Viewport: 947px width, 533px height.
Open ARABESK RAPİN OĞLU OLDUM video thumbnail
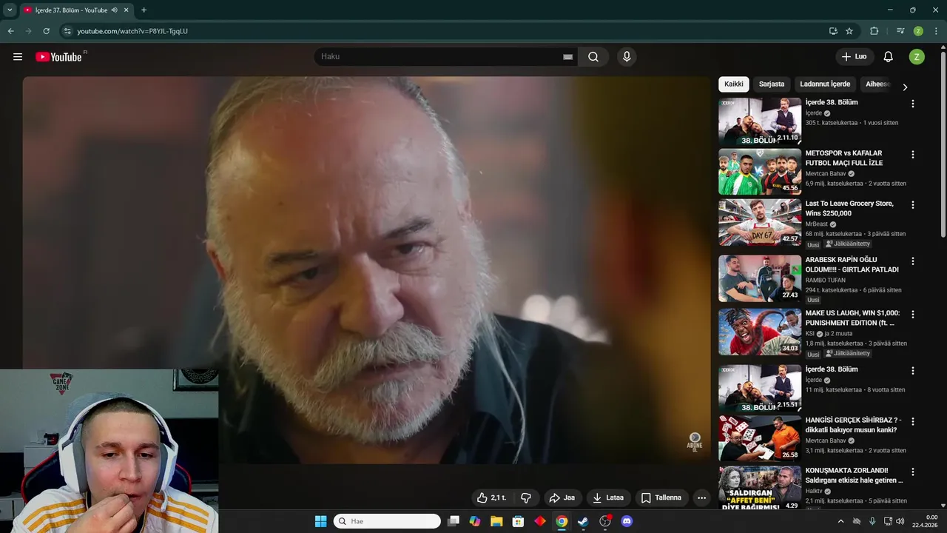[x=760, y=278]
